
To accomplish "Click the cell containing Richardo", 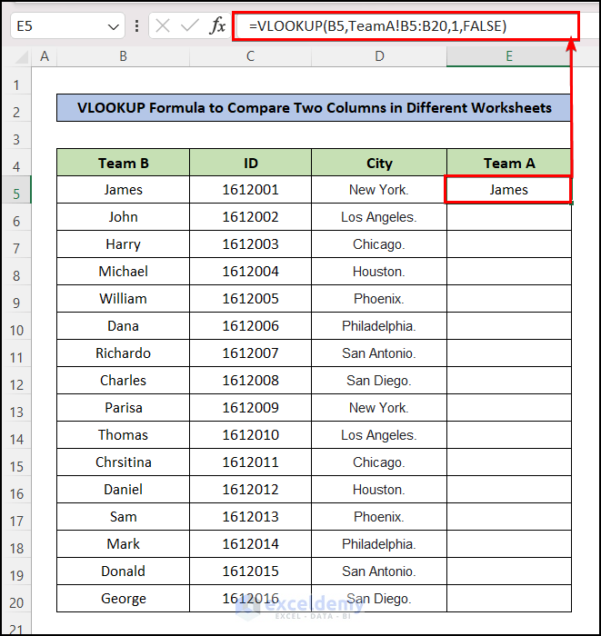I will (123, 353).
